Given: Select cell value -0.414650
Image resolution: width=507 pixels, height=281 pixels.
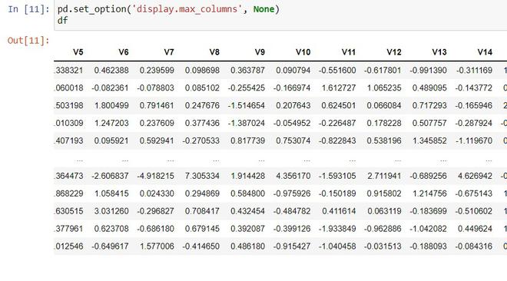Looking at the screenshot, I should [201, 246].
